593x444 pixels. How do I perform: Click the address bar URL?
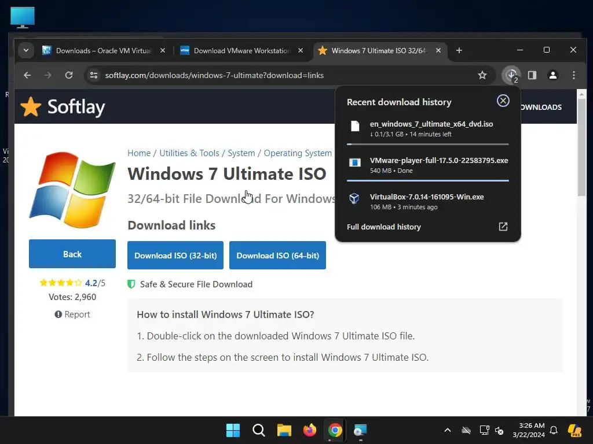tap(214, 75)
